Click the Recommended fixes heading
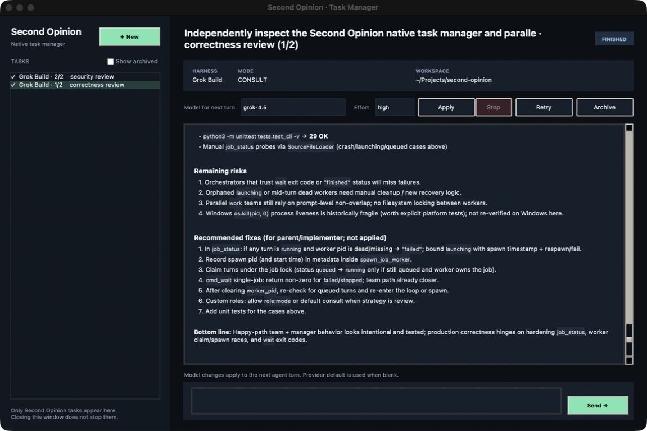647x431 pixels. coord(290,238)
